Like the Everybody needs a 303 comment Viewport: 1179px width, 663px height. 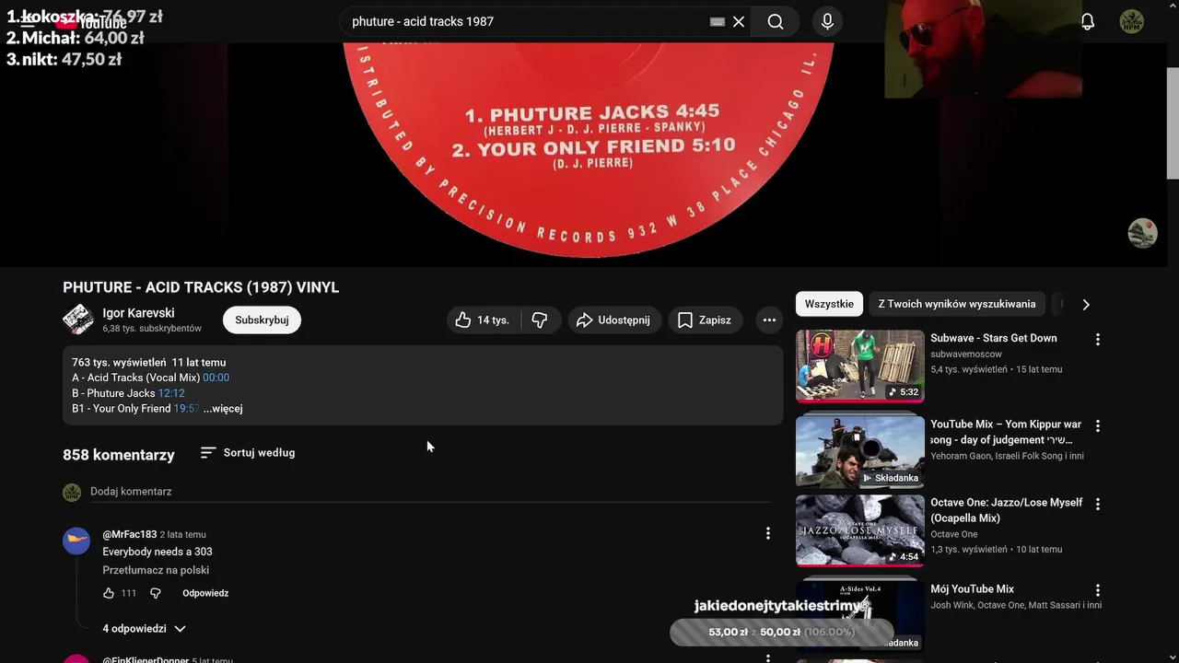(x=109, y=593)
